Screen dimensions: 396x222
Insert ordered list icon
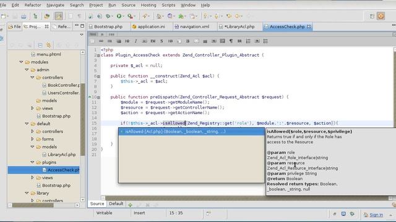(248, 41)
